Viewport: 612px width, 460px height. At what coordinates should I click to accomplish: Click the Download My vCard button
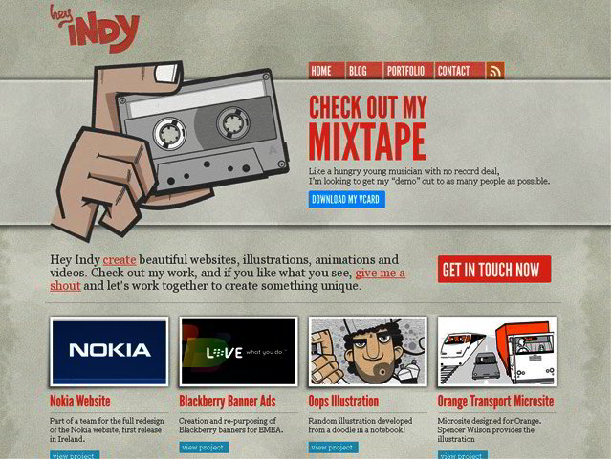tap(346, 200)
